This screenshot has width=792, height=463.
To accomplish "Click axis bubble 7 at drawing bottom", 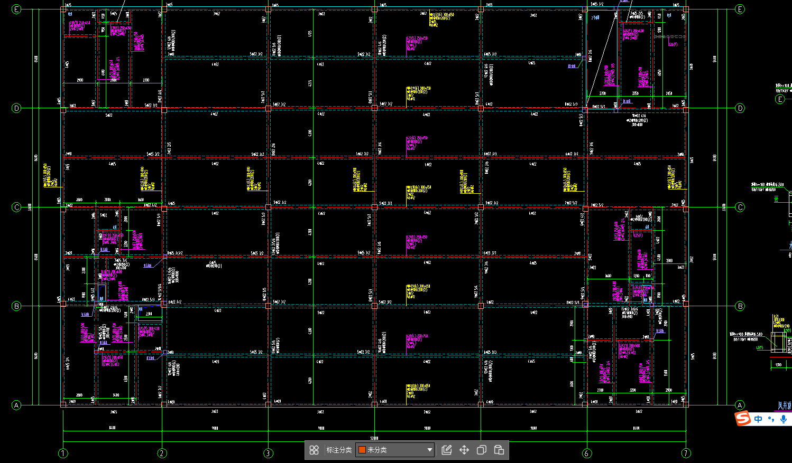I will tap(686, 453).
